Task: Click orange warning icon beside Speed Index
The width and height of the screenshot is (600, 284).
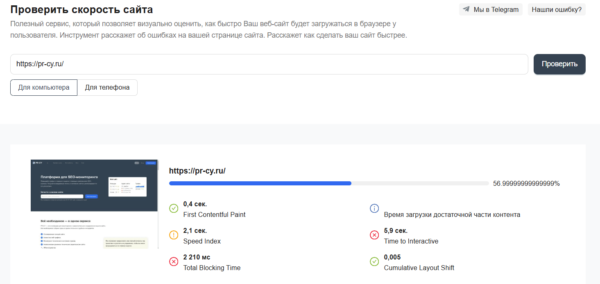Action: [174, 235]
